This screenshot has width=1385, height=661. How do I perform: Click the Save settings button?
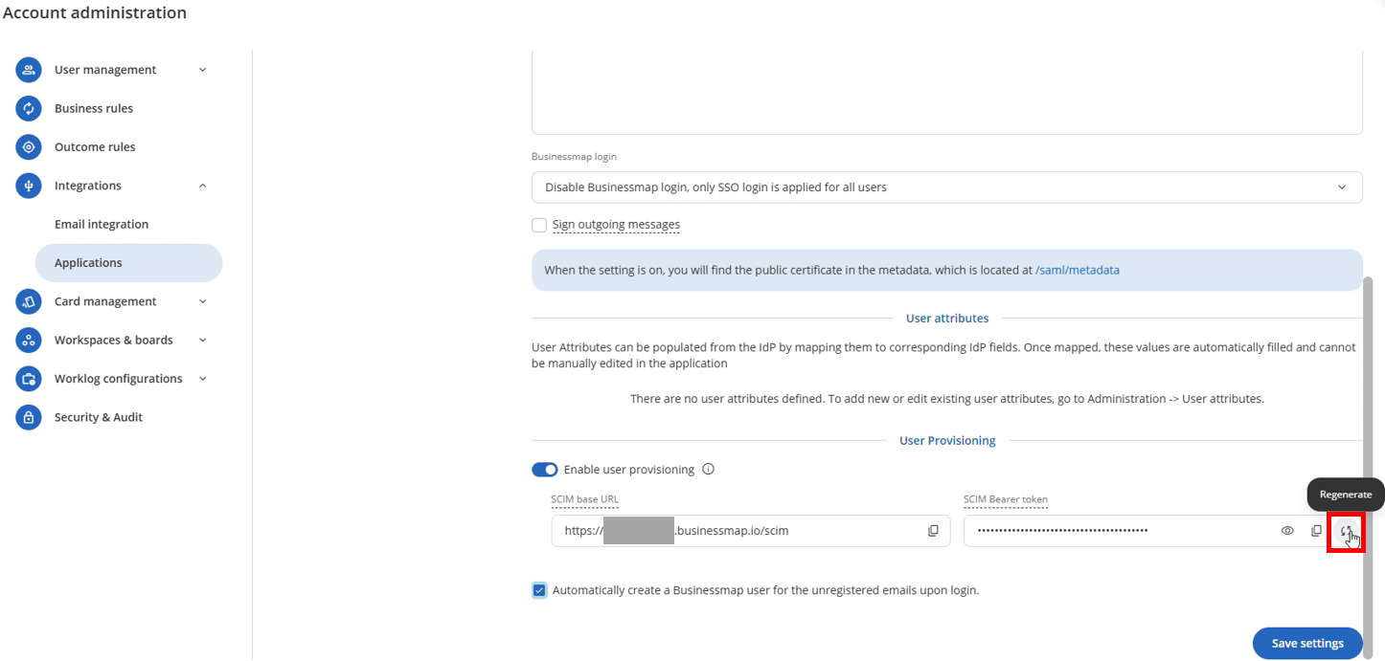(1307, 643)
